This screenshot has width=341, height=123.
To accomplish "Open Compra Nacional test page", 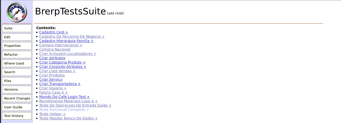I will point(55,49).
